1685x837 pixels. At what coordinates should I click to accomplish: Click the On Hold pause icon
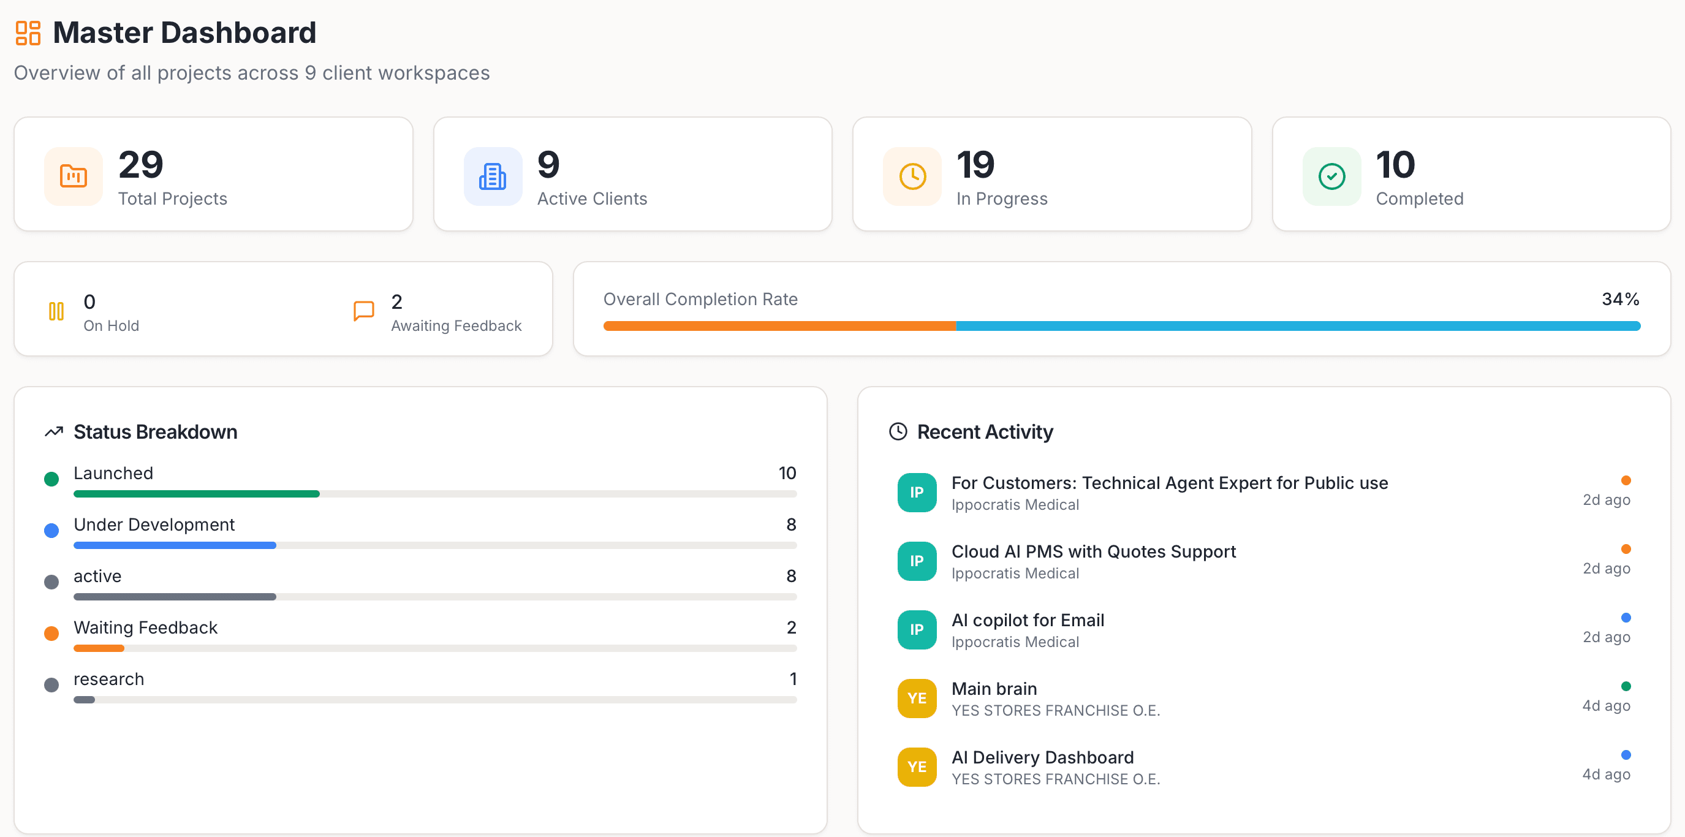[x=56, y=311]
